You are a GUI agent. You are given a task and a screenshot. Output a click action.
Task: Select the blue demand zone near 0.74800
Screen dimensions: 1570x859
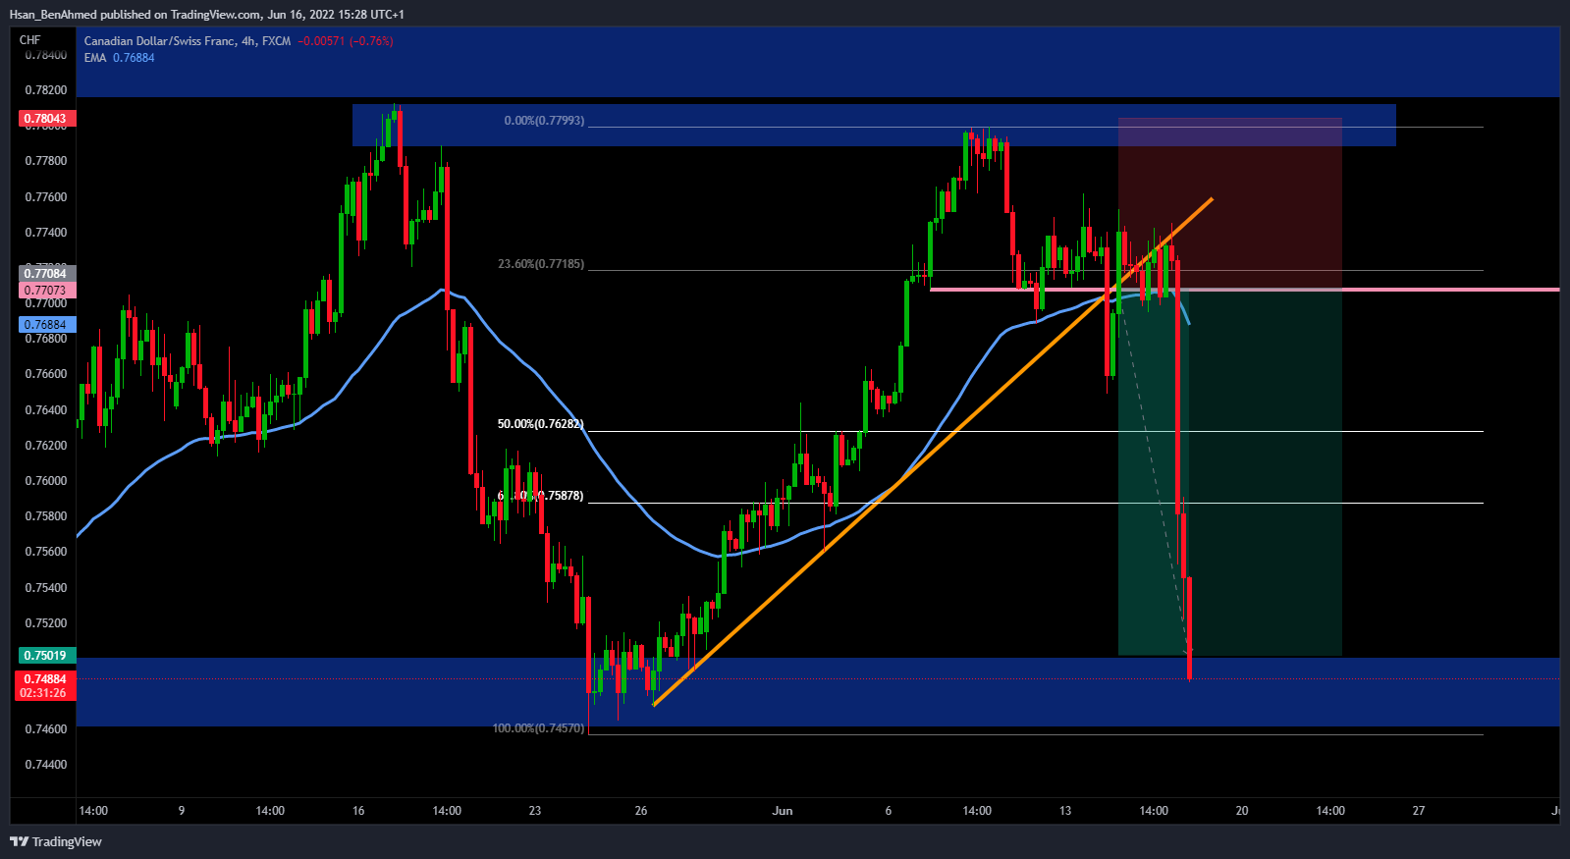click(817, 692)
